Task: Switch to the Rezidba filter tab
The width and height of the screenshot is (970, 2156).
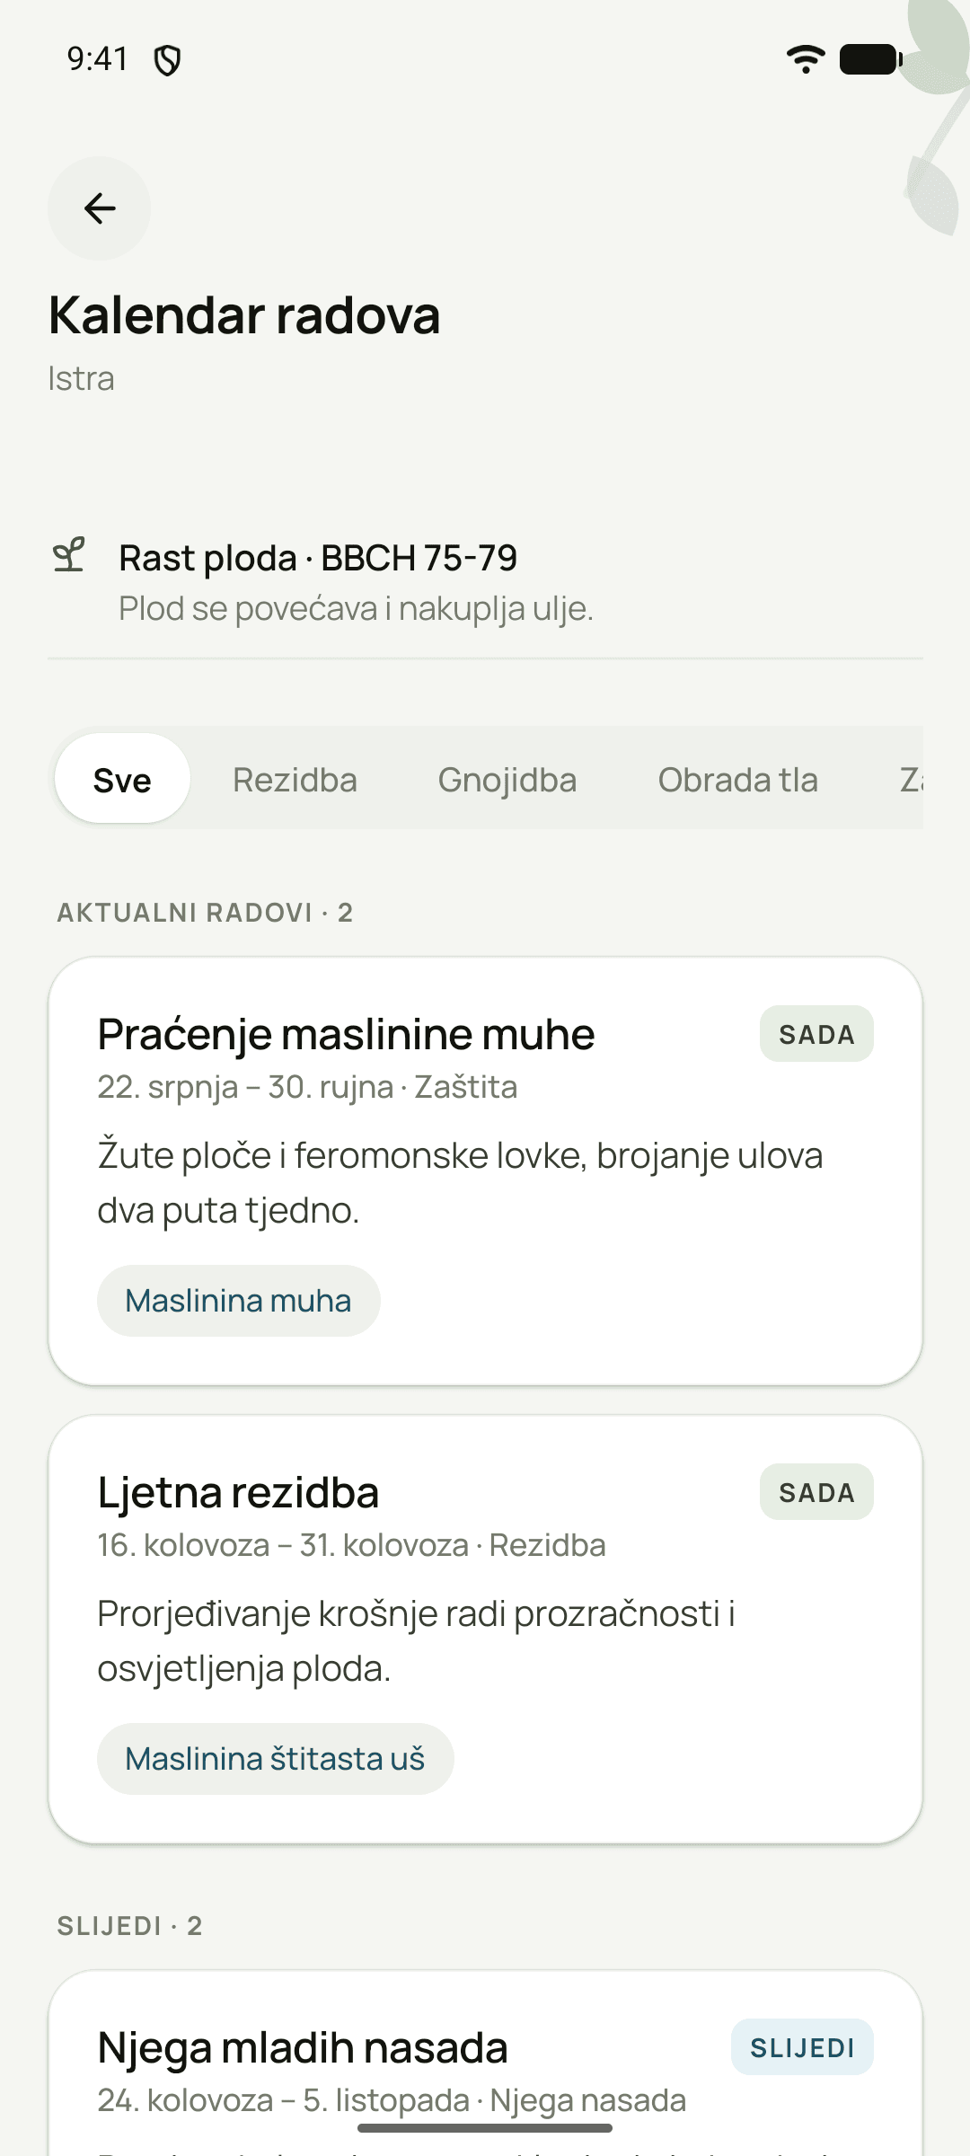Action: tap(295, 779)
